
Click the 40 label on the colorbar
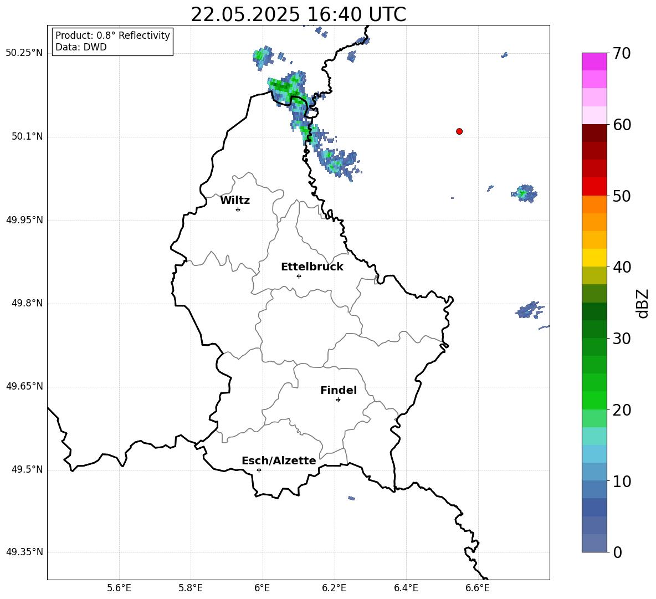622,267
